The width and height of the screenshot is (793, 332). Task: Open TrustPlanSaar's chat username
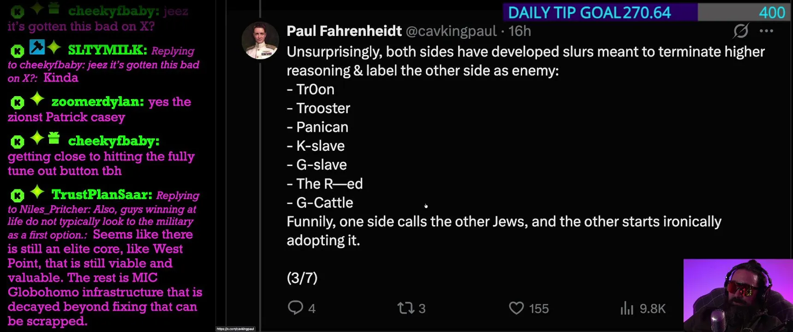click(101, 195)
